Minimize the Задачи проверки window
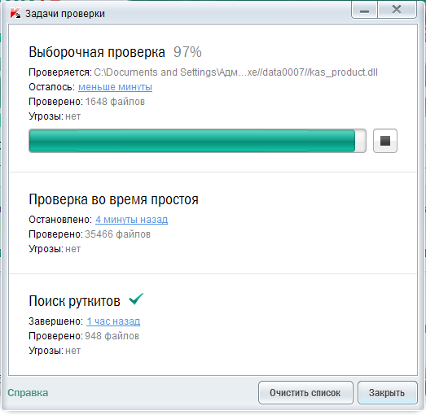The height and width of the screenshot is (415, 426). (x=364, y=10)
